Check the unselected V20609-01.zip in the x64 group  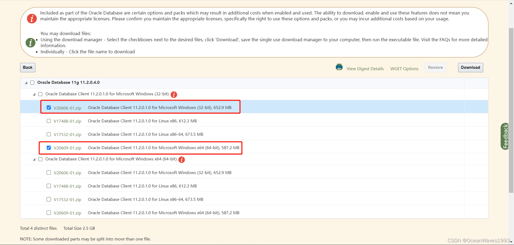[x=49, y=213]
